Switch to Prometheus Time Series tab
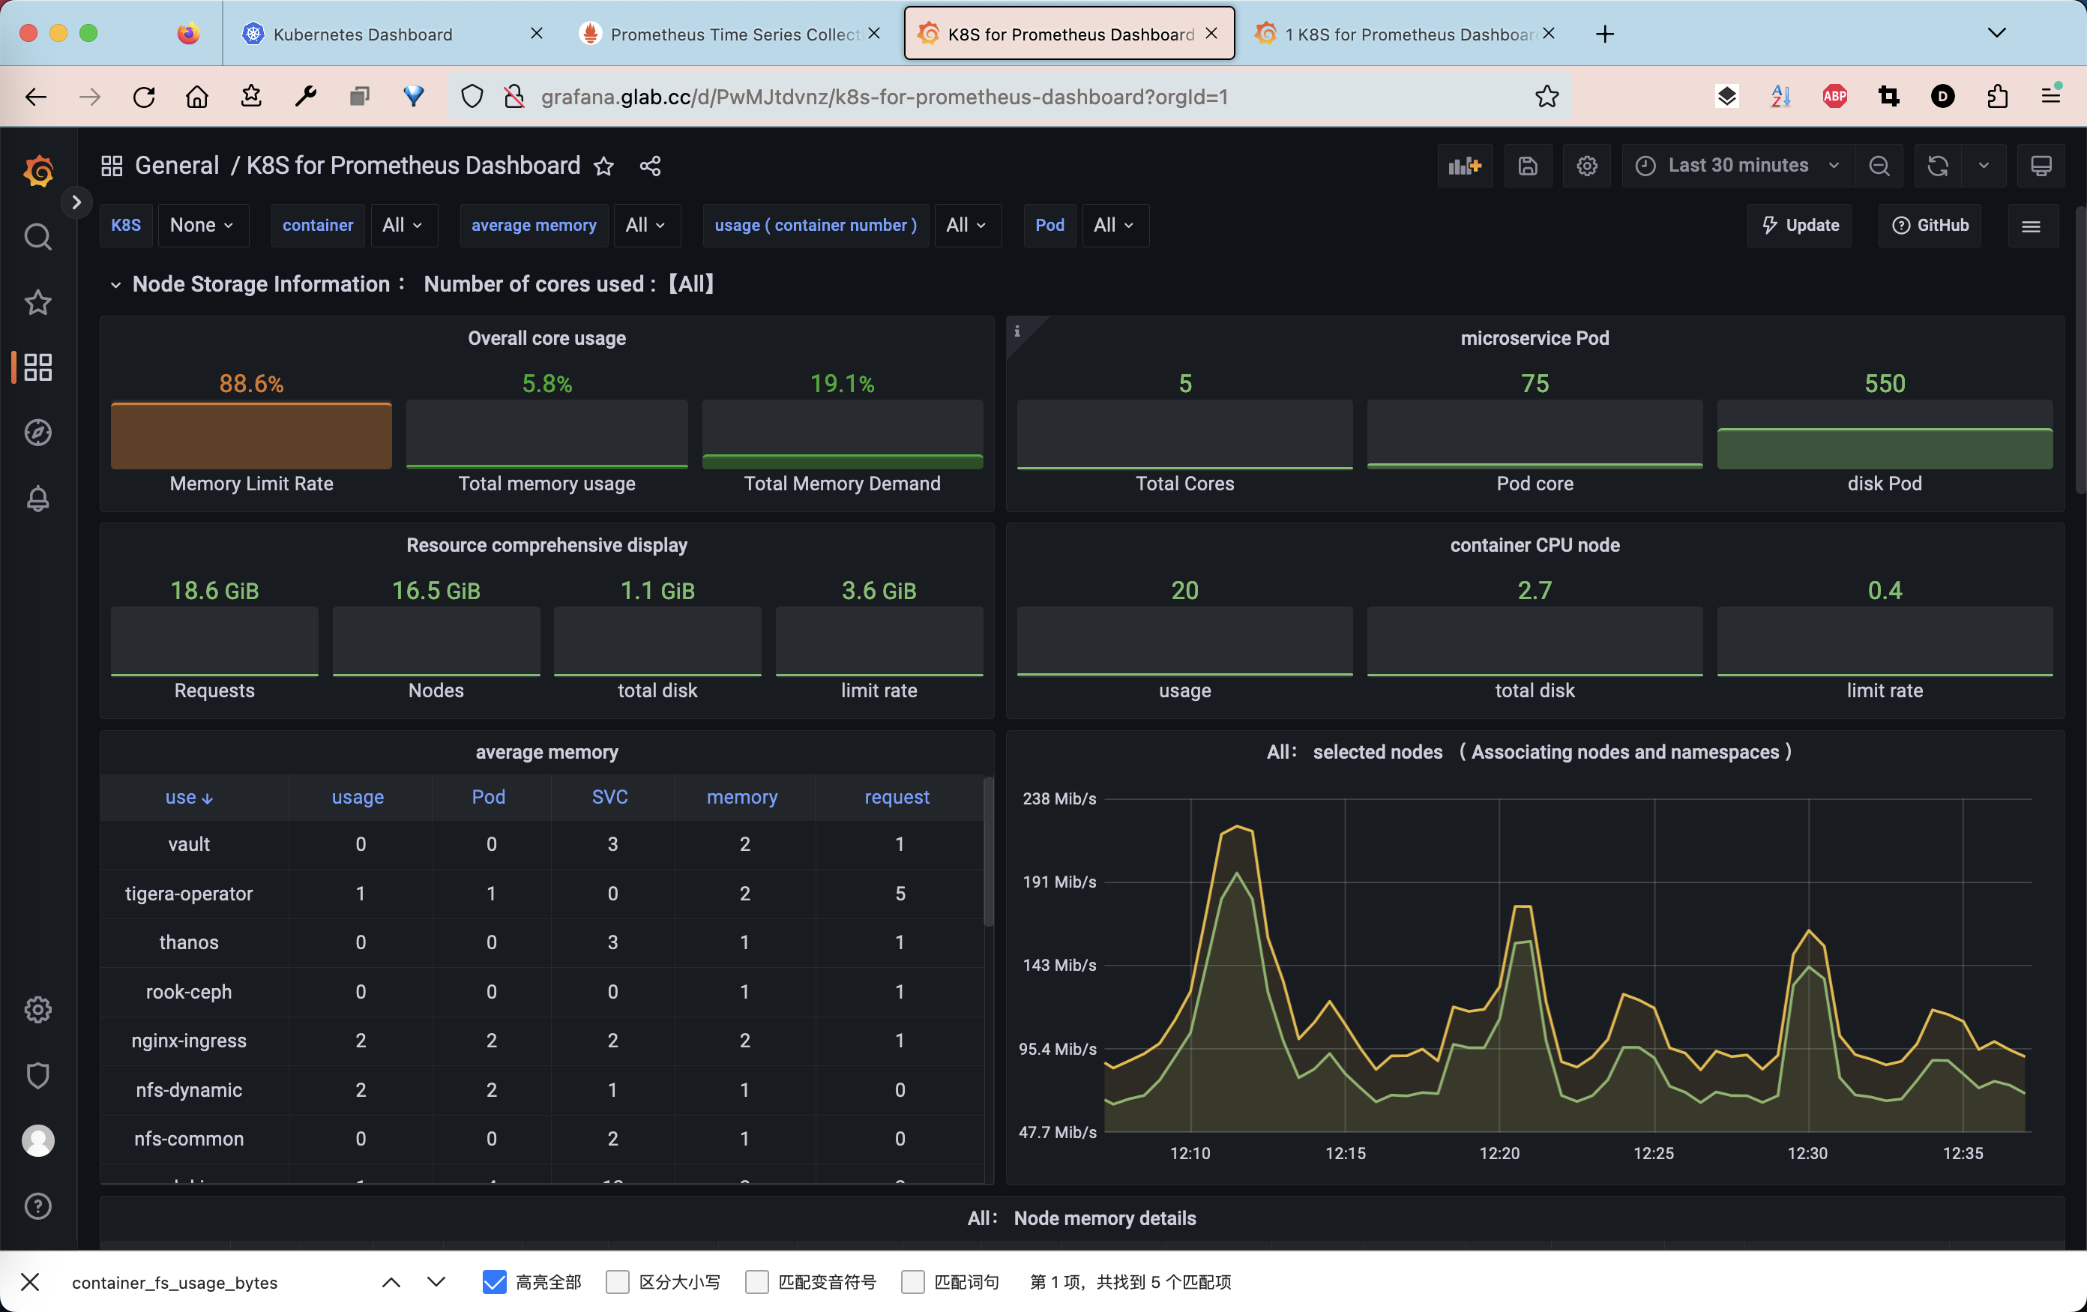2087x1312 pixels. coord(729,34)
